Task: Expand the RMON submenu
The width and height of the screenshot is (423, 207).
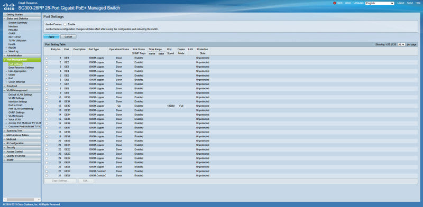Action: 12,48
